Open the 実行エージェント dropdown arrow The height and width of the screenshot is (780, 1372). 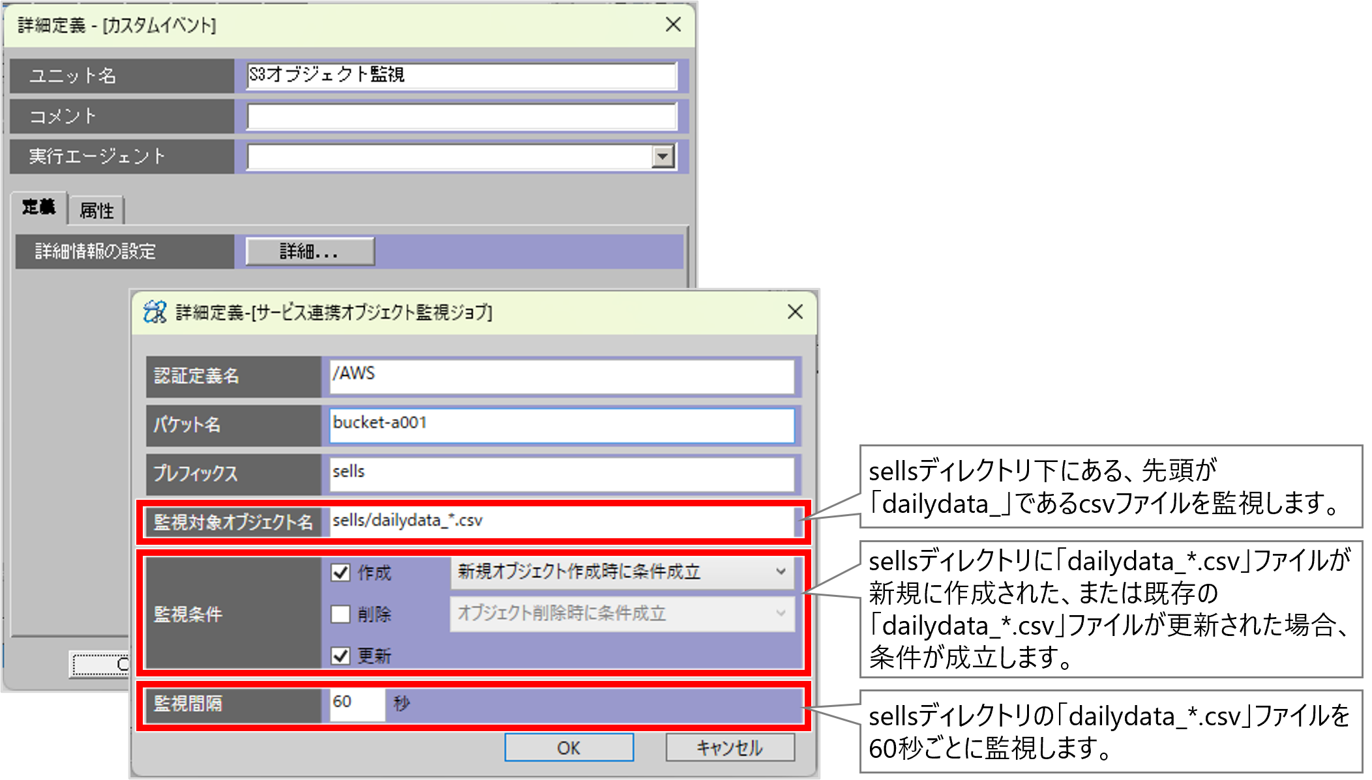[x=663, y=156]
